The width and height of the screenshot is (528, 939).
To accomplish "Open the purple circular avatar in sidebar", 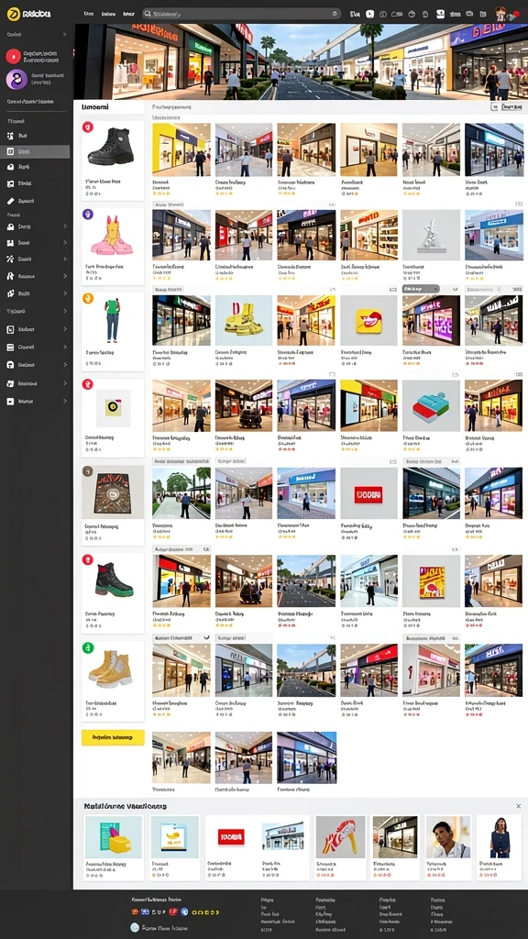I will 16,79.
